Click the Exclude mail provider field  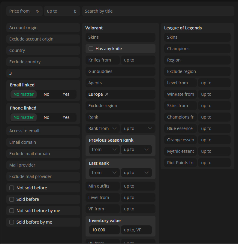click(x=43, y=176)
